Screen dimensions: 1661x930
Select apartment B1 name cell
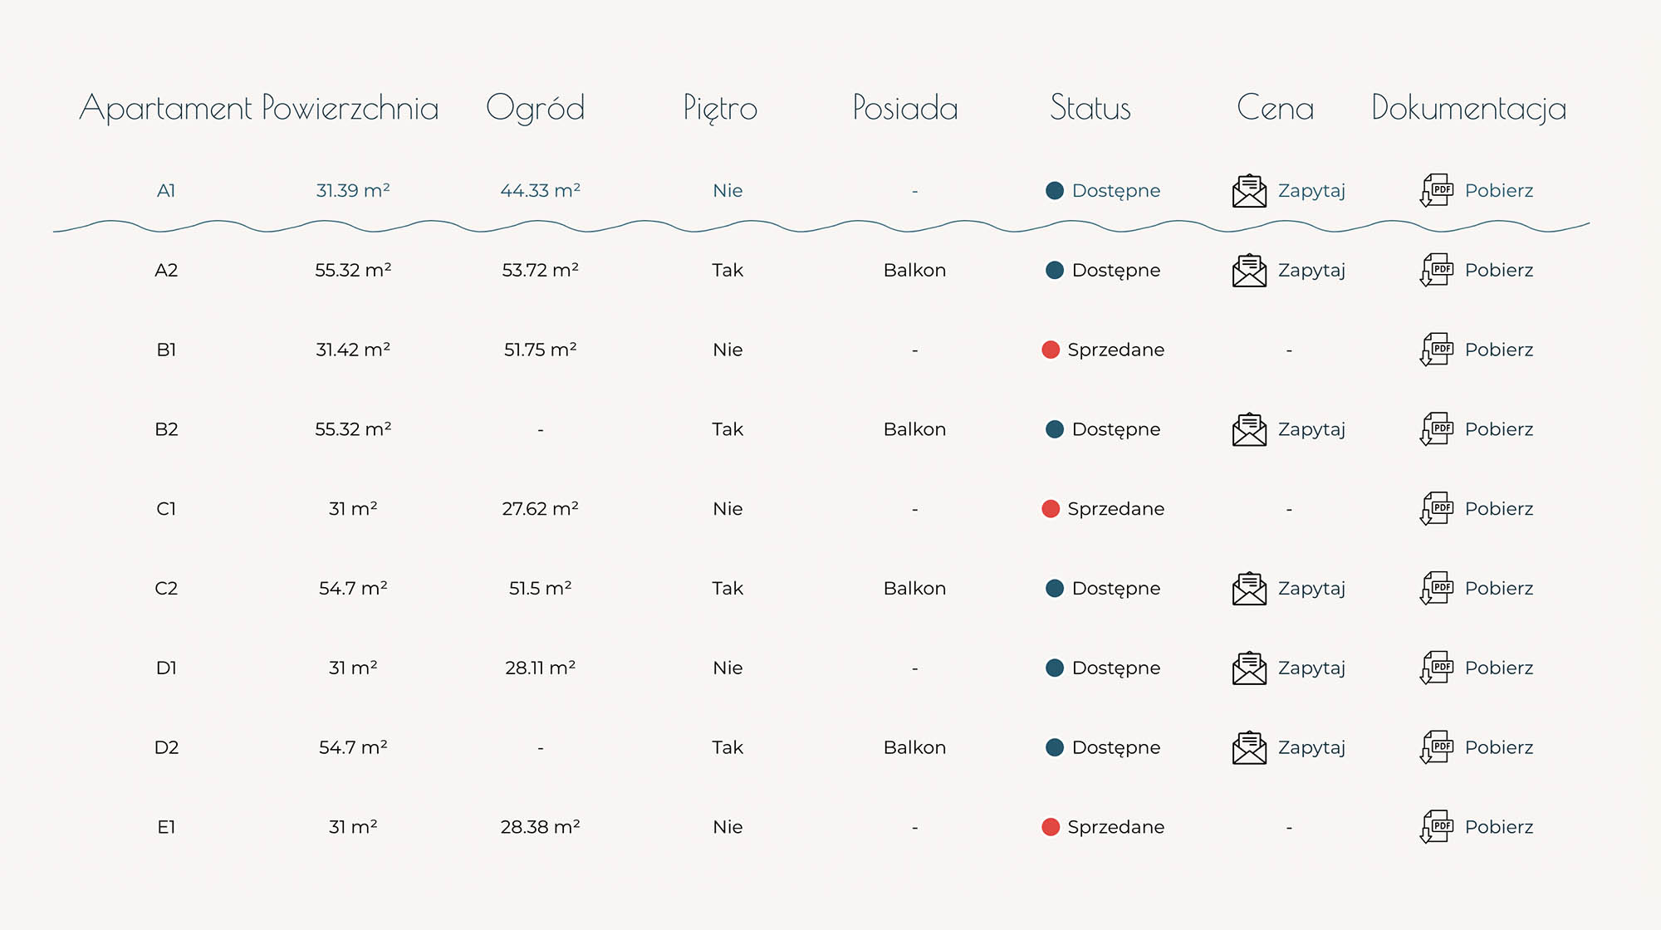click(166, 350)
